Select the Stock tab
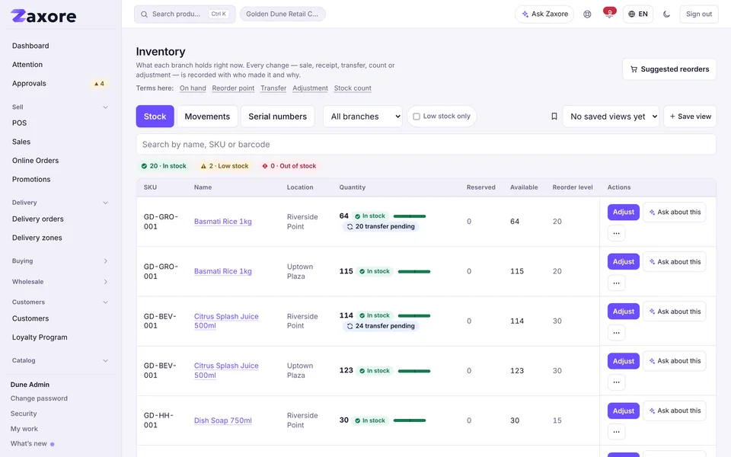 tap(155, 117)
